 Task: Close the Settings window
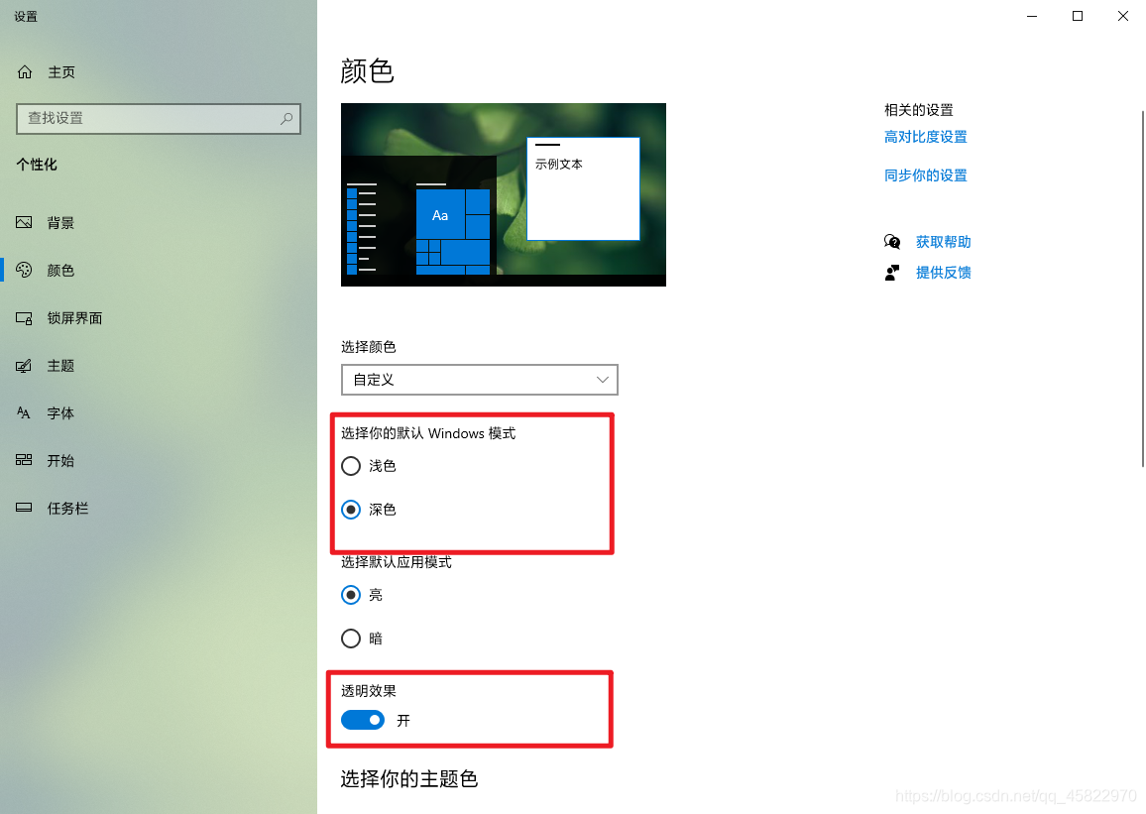(x=1122, y=16)
